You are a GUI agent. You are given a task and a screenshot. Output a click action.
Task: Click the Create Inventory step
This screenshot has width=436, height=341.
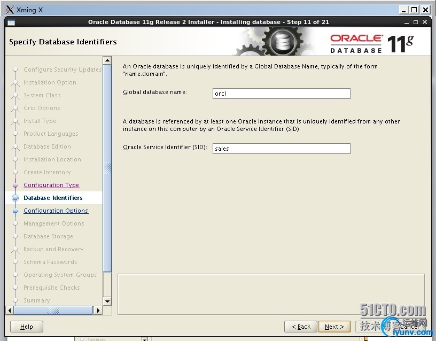[47, 172]
